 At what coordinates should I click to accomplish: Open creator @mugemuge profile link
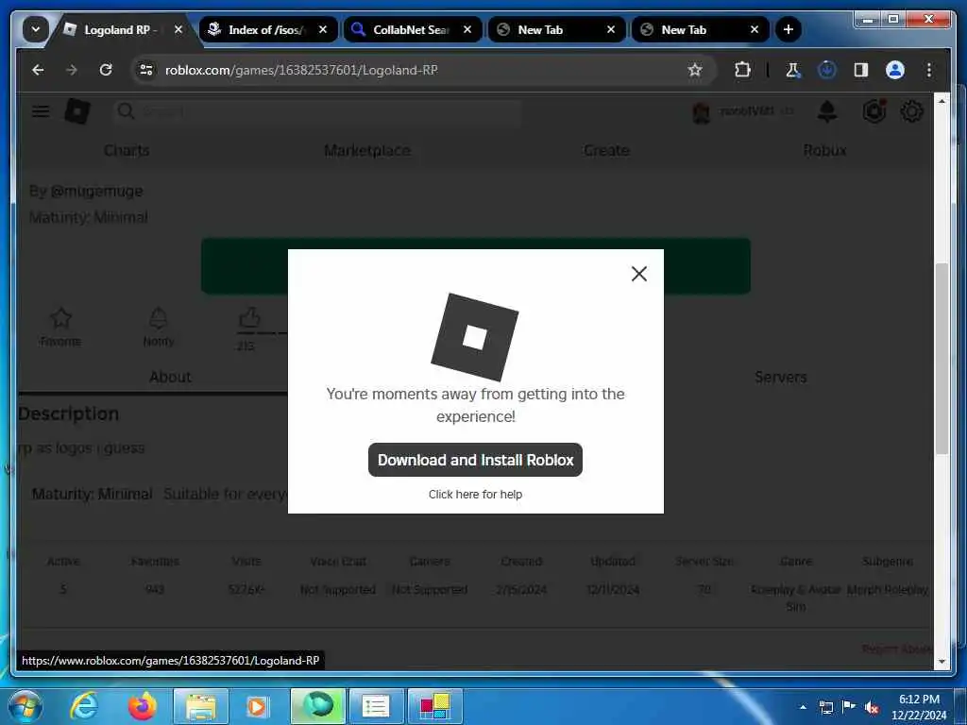click(x=97, y=191)
